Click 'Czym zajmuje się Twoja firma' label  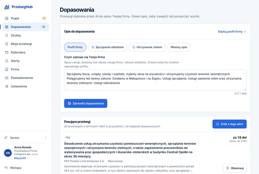(84, 57)
